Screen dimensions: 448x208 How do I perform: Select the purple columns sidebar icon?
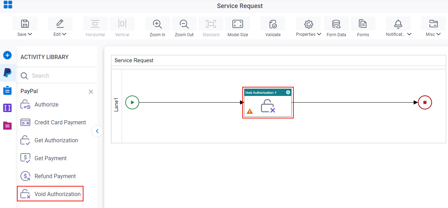tap(7, 108)
